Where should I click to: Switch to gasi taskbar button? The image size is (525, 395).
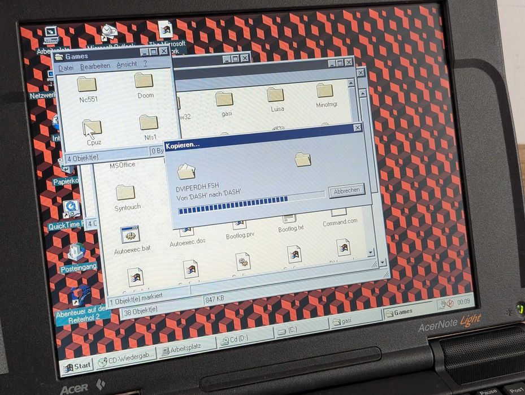coord(354,320)
